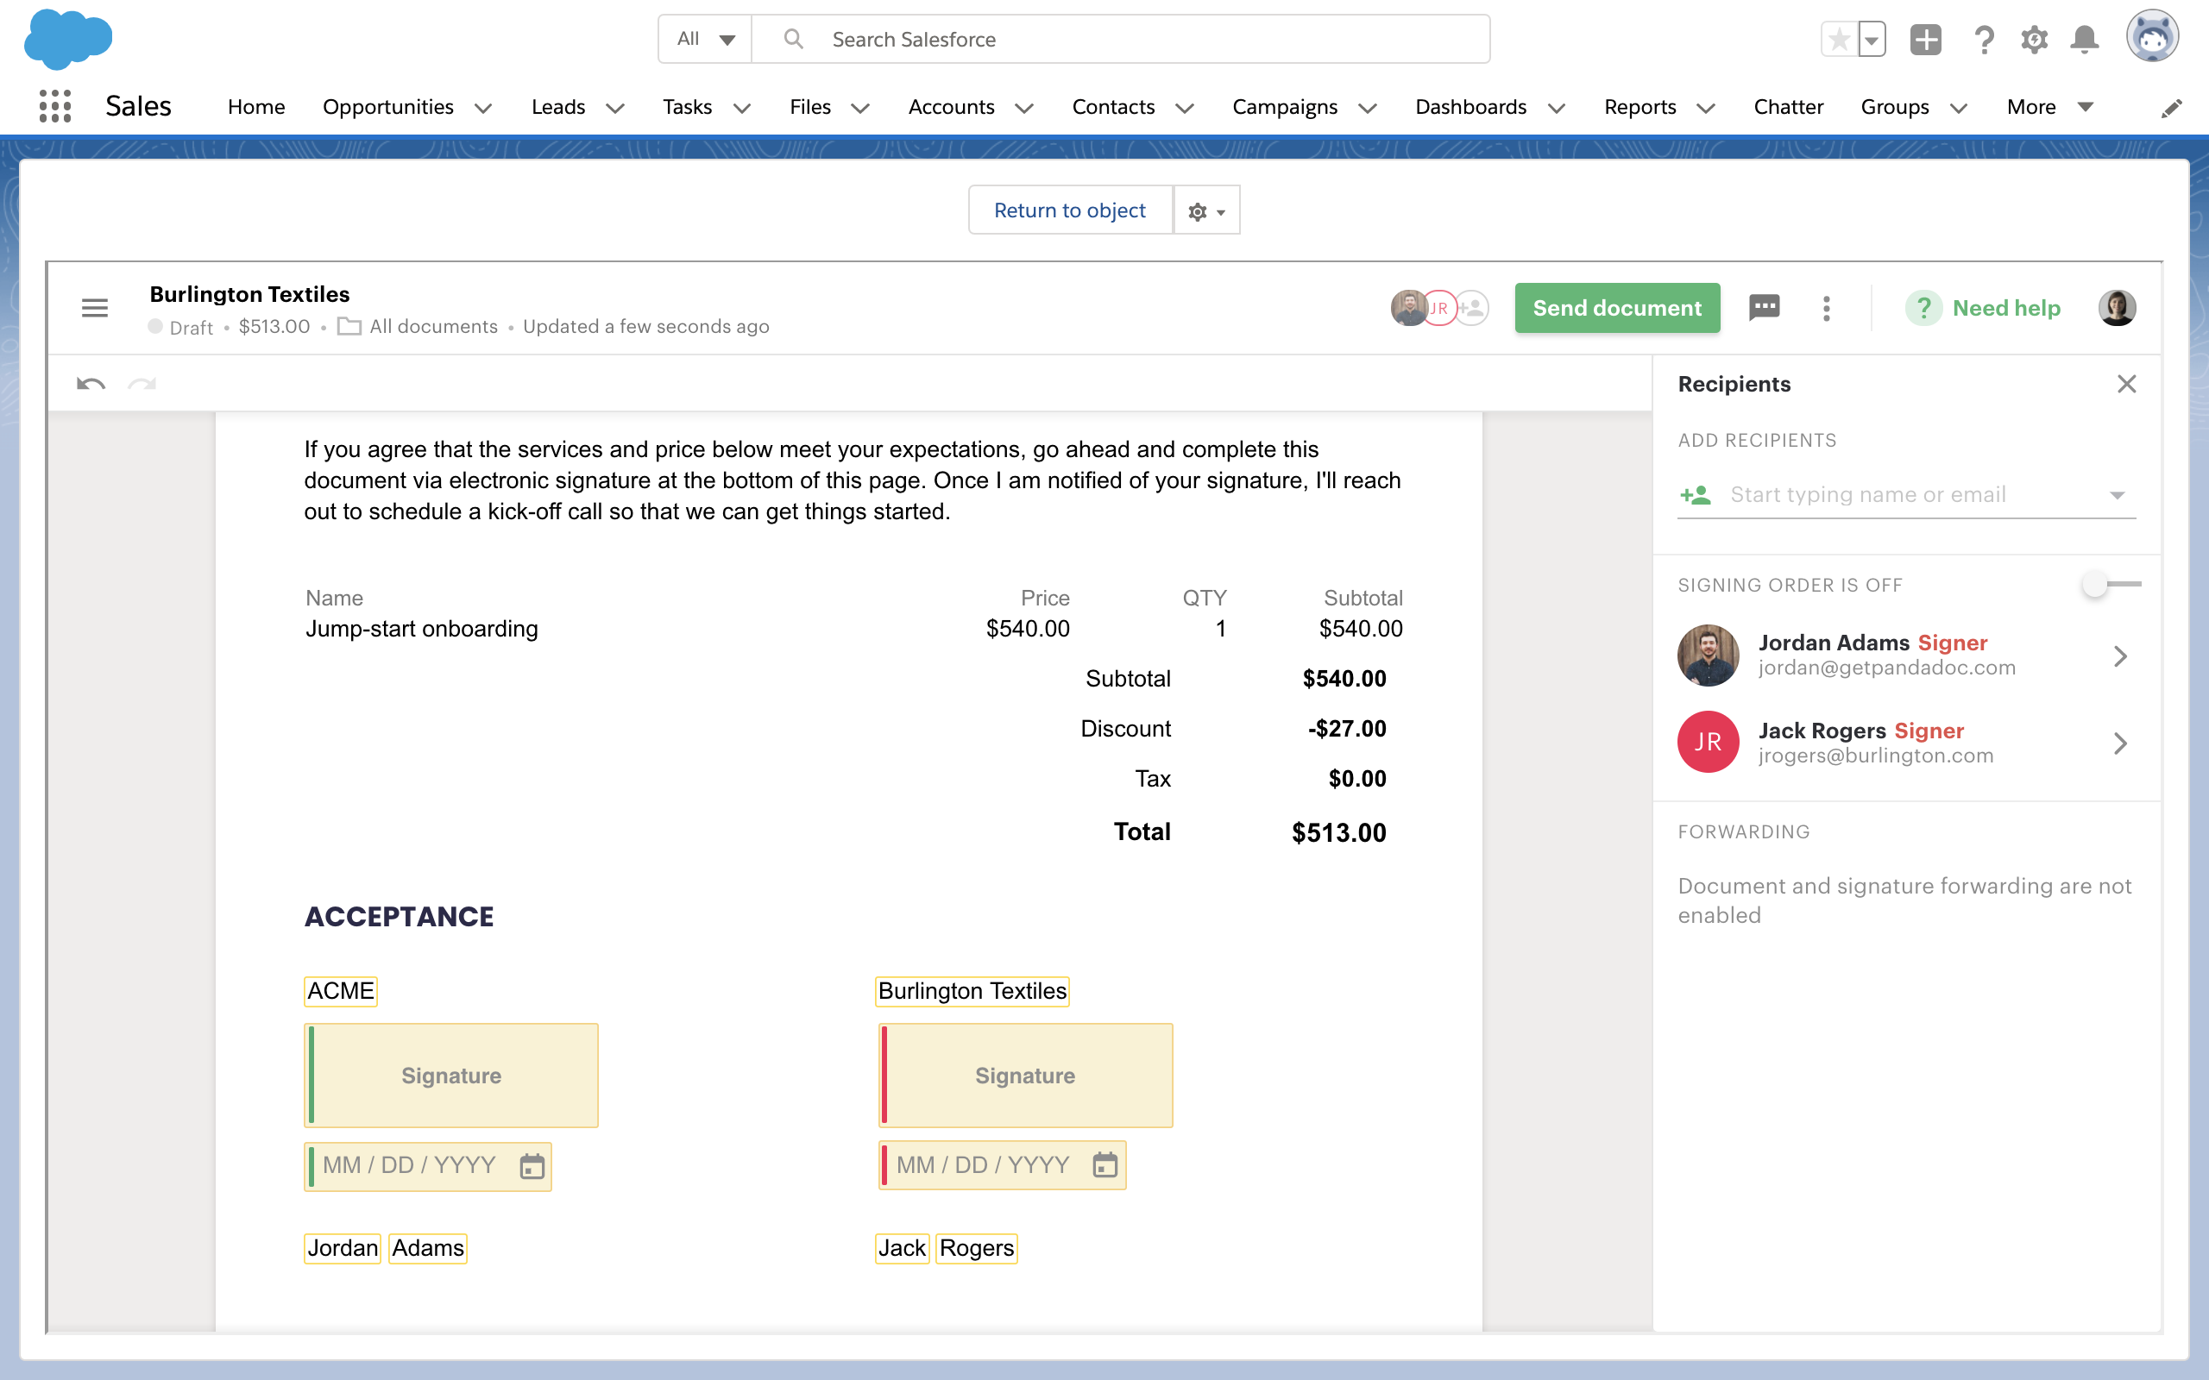Open the Chatter tab

click(x=1788, y=107)
